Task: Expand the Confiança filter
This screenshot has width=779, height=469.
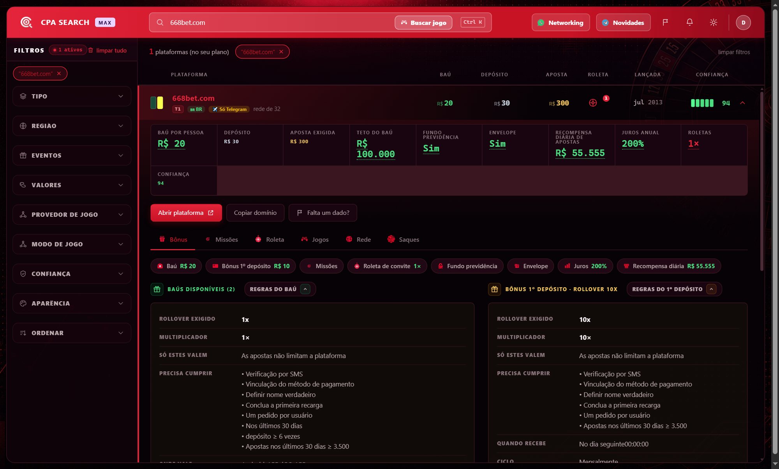Action: pos(72,274)
